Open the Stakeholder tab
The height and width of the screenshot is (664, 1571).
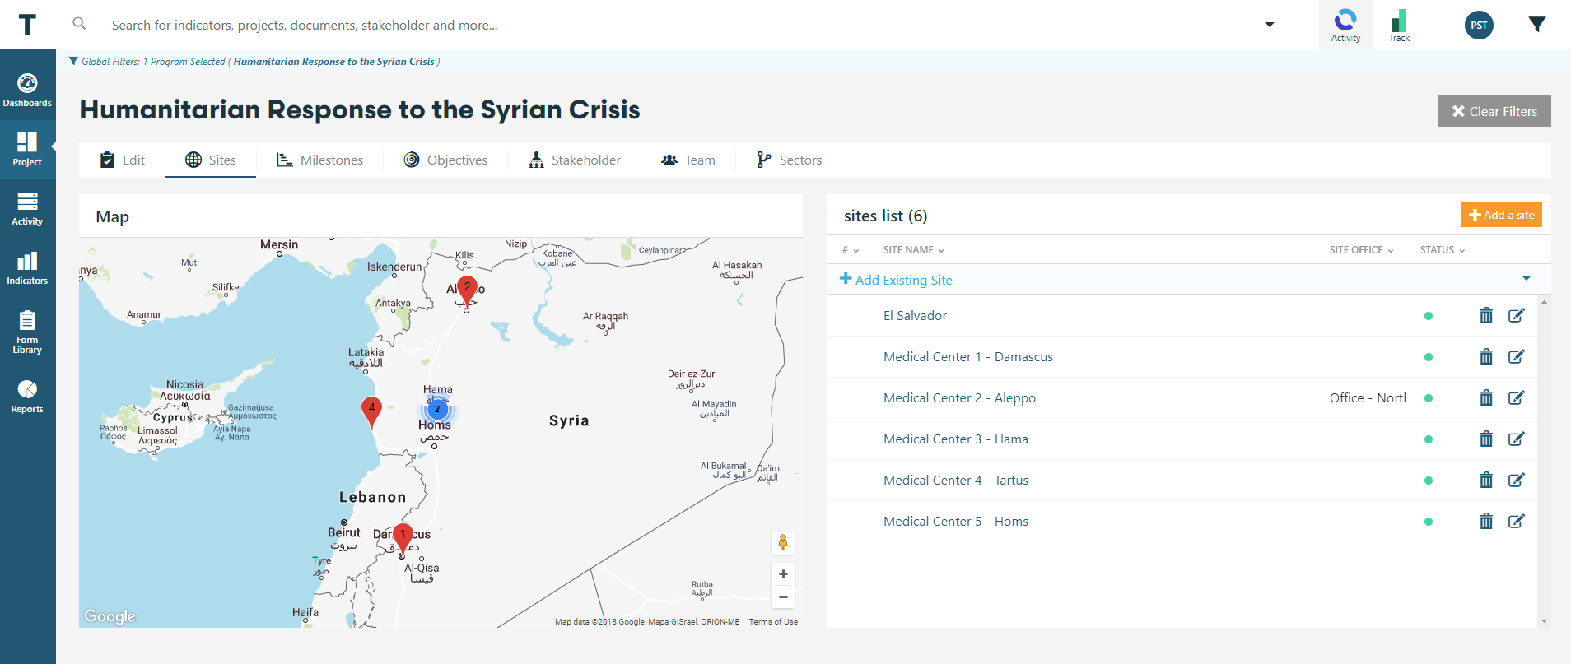click(x=574, y=160)
